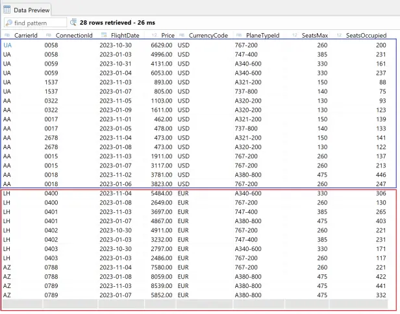Select the CarrierId column header
The width and height of the screenshot is (400, 314).
click(x=26, y=36)
